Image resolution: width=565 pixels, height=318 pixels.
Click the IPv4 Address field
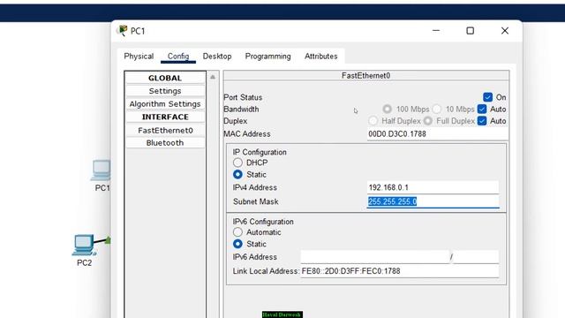click(433, 187)
